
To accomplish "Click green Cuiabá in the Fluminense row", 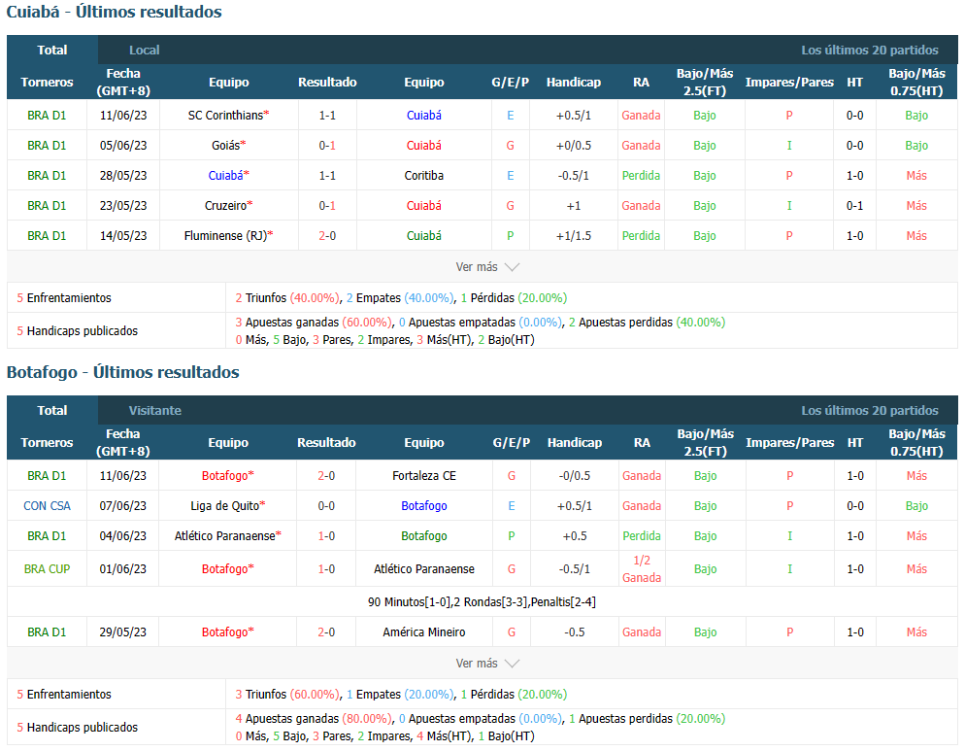I will pos(424,236).
